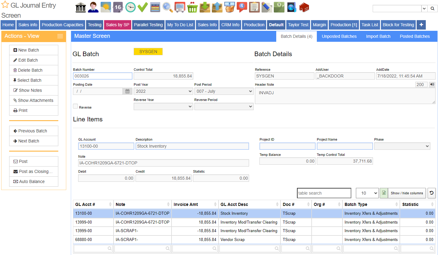
Task: Toggle the Reverse checkbox
Action: (x=75, y=106)
